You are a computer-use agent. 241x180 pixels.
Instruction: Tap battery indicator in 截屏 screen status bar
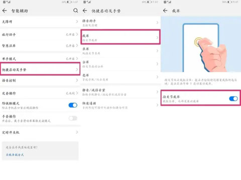tap(230, 2)
